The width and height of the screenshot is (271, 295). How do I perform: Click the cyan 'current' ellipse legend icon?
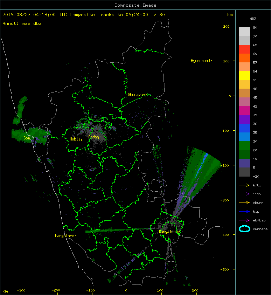[244, 229]
